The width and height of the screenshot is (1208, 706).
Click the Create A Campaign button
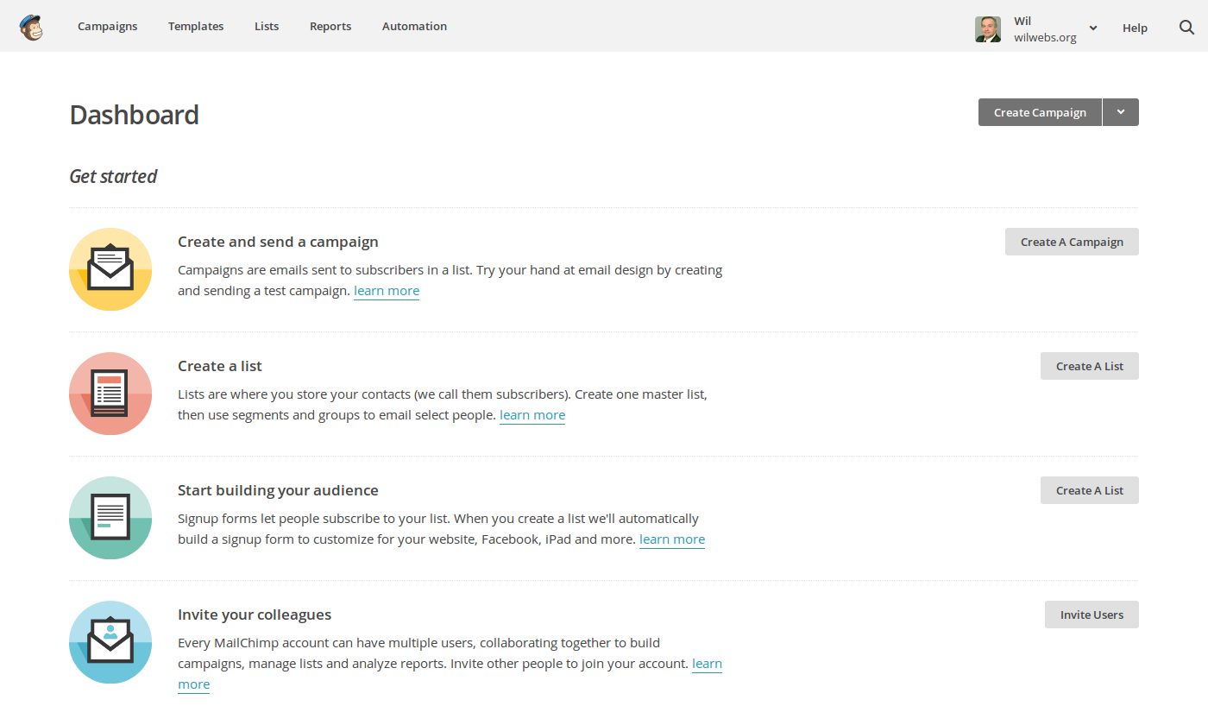coord(1072,242)
